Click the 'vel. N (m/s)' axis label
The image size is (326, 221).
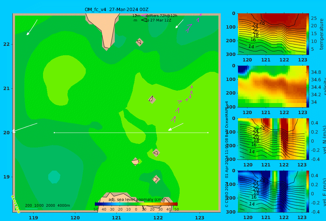click(x=324, y=139)
